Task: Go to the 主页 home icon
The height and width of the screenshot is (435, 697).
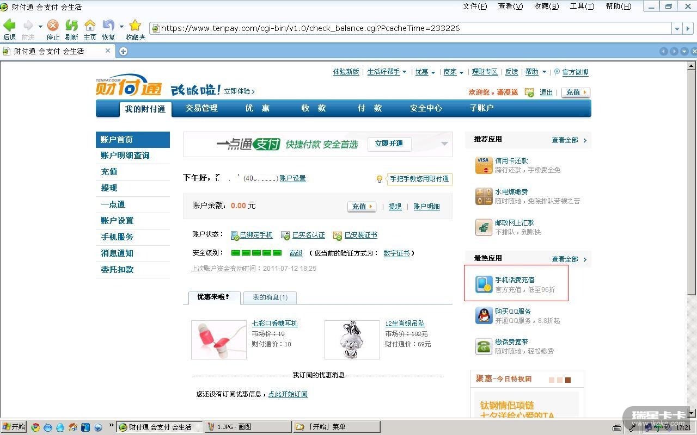Action: [x=90, y=25]
